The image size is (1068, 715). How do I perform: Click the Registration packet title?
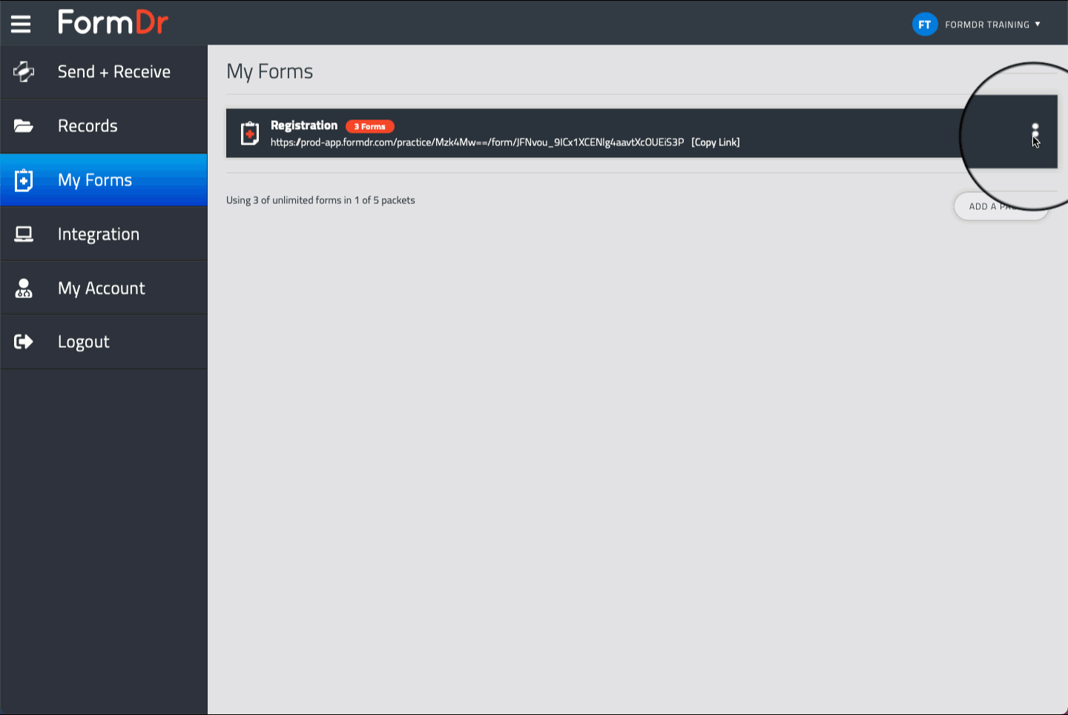click(304, 125)
